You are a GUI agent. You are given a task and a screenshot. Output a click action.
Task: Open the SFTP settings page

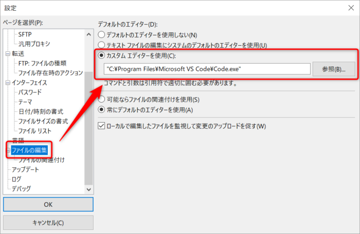coord(25,34)
